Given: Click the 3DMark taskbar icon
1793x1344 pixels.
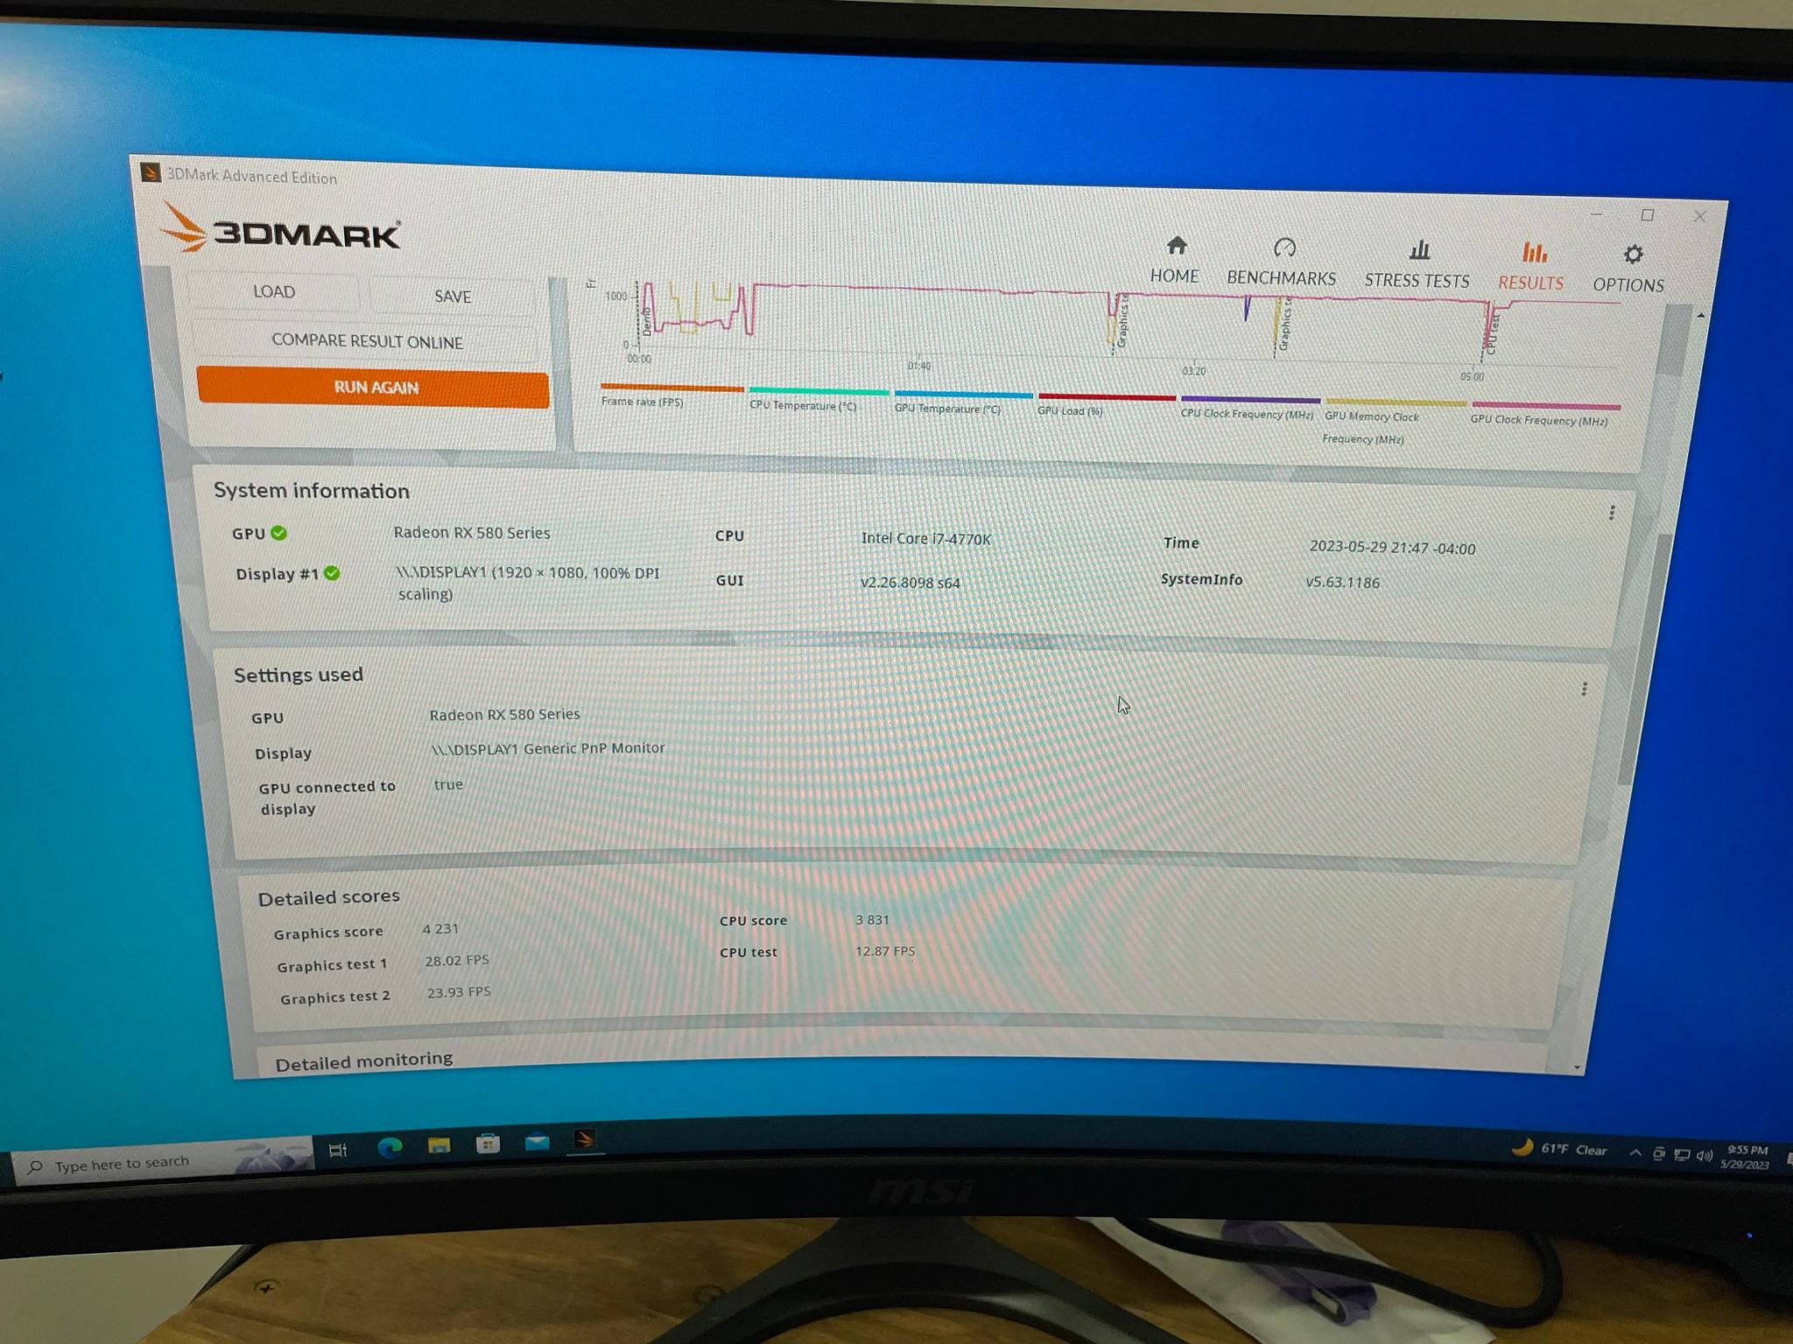Looking at the screenshot, I should pyautogui.click(x=585, y=1139).
